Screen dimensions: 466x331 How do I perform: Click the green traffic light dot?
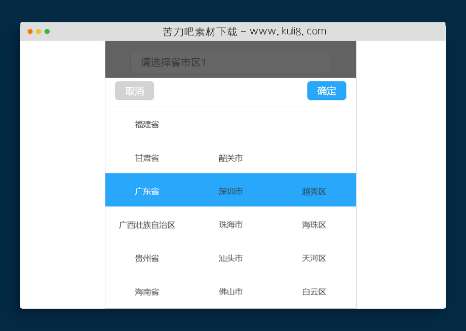pos(47,31)
